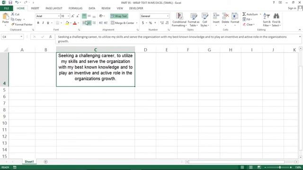Apply comma style number format
Image resolution: width=303 pixels, height=170 pixels.
tap(155, 23)
